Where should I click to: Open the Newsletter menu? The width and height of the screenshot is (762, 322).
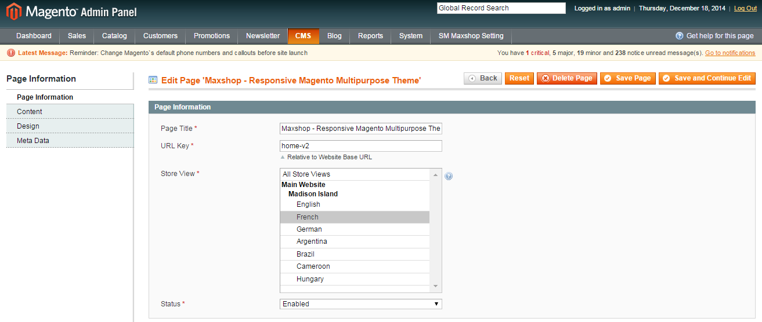[x=263, y=36]
